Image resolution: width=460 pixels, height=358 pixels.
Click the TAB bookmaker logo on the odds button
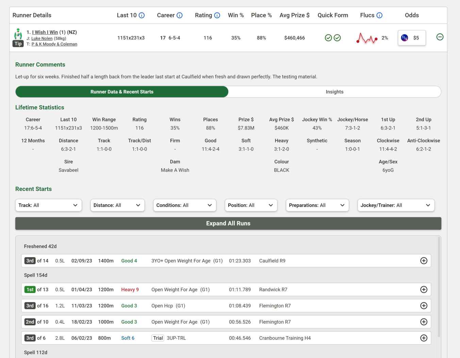tap(405, 38)
